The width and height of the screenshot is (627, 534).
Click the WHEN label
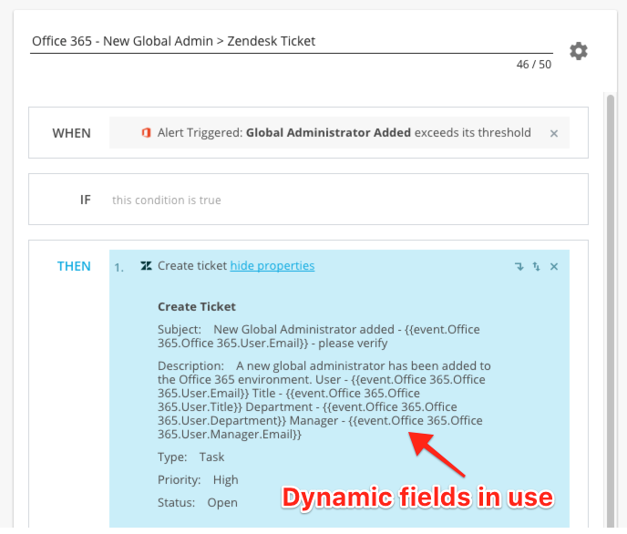tap(72, 133)
